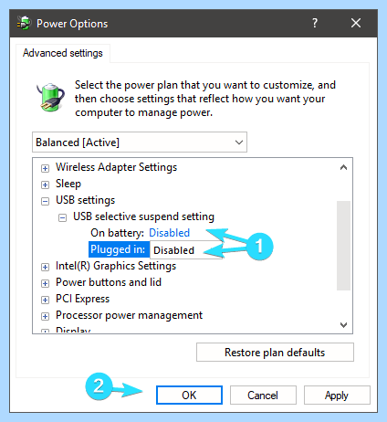
Task: Click the On battery Disabled value link
Action: click(169, 233)
